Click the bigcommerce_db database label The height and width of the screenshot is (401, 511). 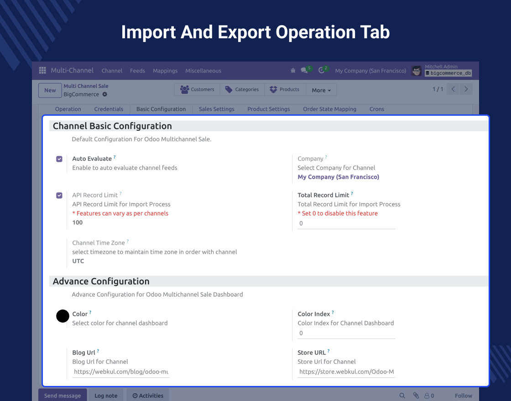[x=448, y=73]
